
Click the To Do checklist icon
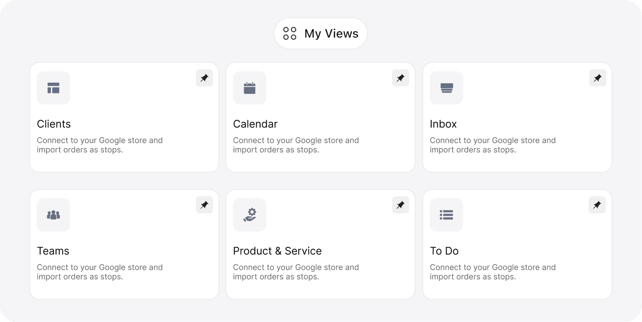[x=446, y=215]
